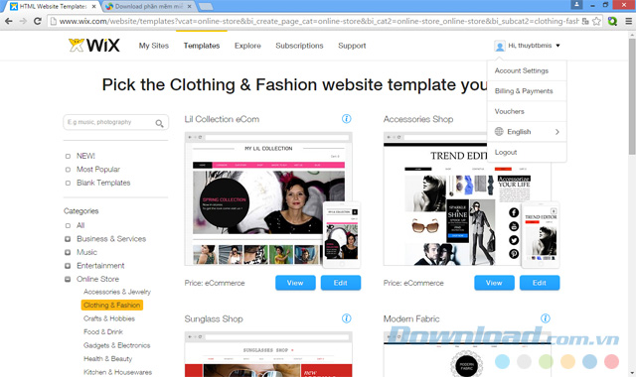Open the user account dropdown arrow
This screenshot has height=377, width=636.
(558, 46)
